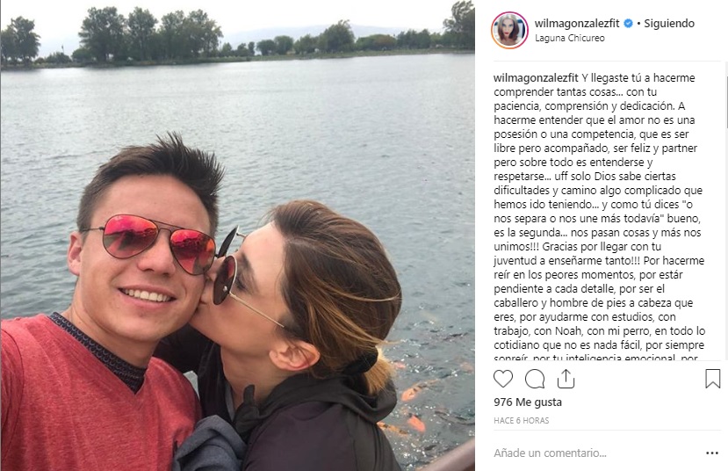Share the post with the upload arrow icon
The image size is (728, 471).
[566, 379]
